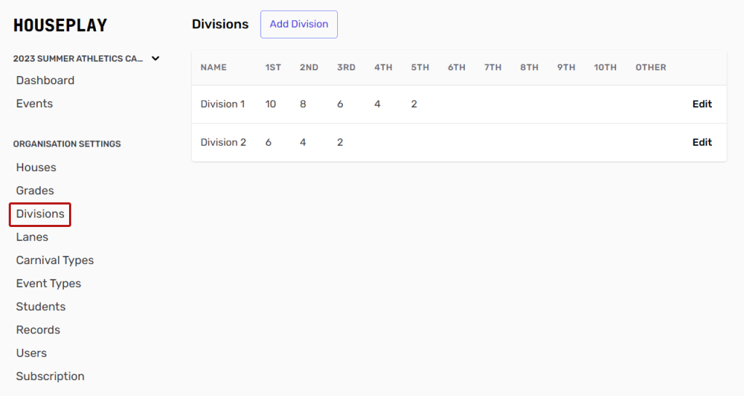
Task: Click the Add Division button
Action: [x=299, y=24]
